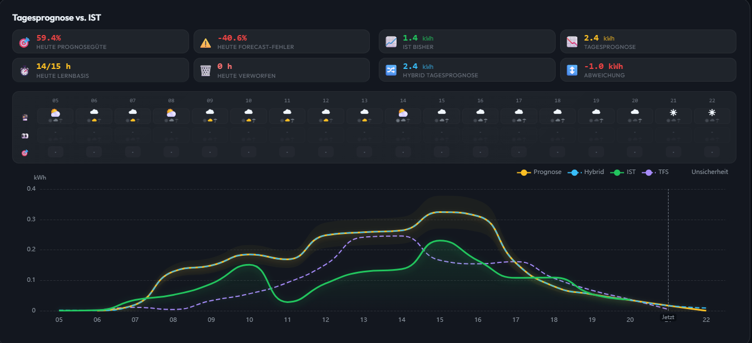The height and width of the screenshot is (343, 752).
Task: Click the 1.4 kWh IST Bisher value
Action: pyautogui.click(x=418, y=38)
